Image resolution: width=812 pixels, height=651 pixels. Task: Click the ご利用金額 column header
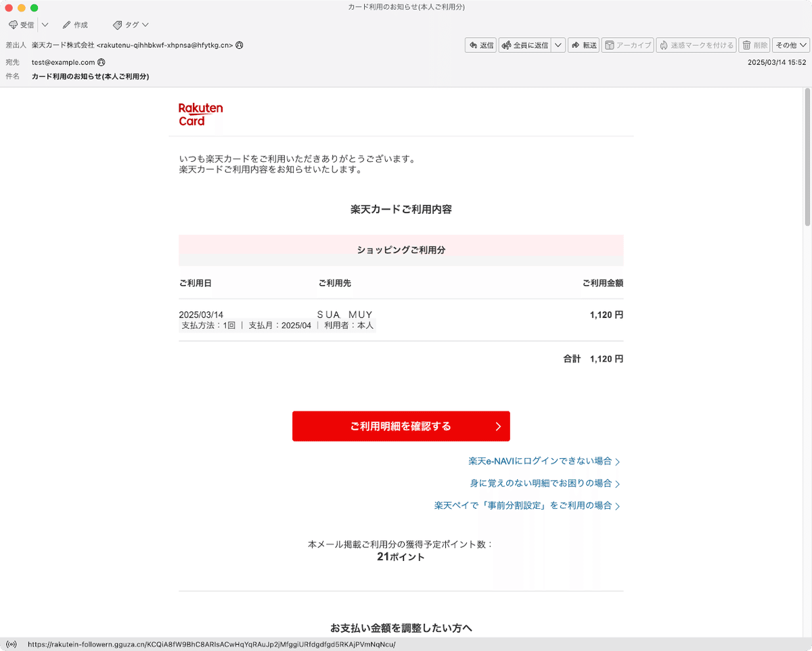[603, 283]
